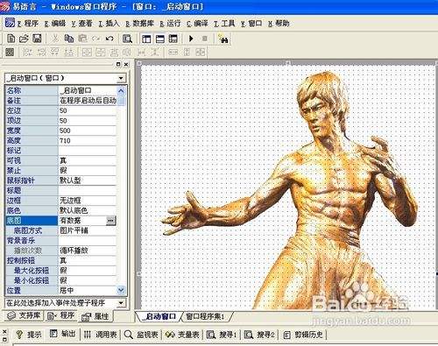Open the 编译 menu
This screenshot has height=346, width=438.
[x=197, y=24]
